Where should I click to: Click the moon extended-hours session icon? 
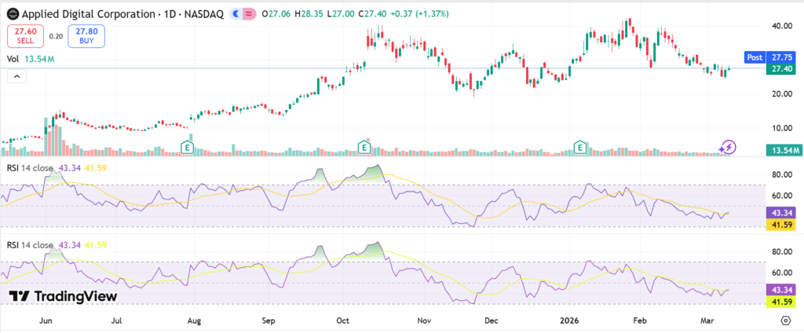(235, 15)
